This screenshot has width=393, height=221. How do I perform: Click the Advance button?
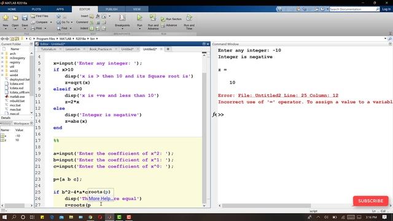coord(169,25)
